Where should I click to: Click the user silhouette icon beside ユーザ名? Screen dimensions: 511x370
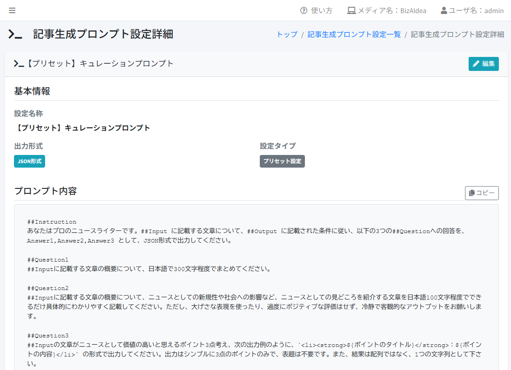[x=444, y=10]
